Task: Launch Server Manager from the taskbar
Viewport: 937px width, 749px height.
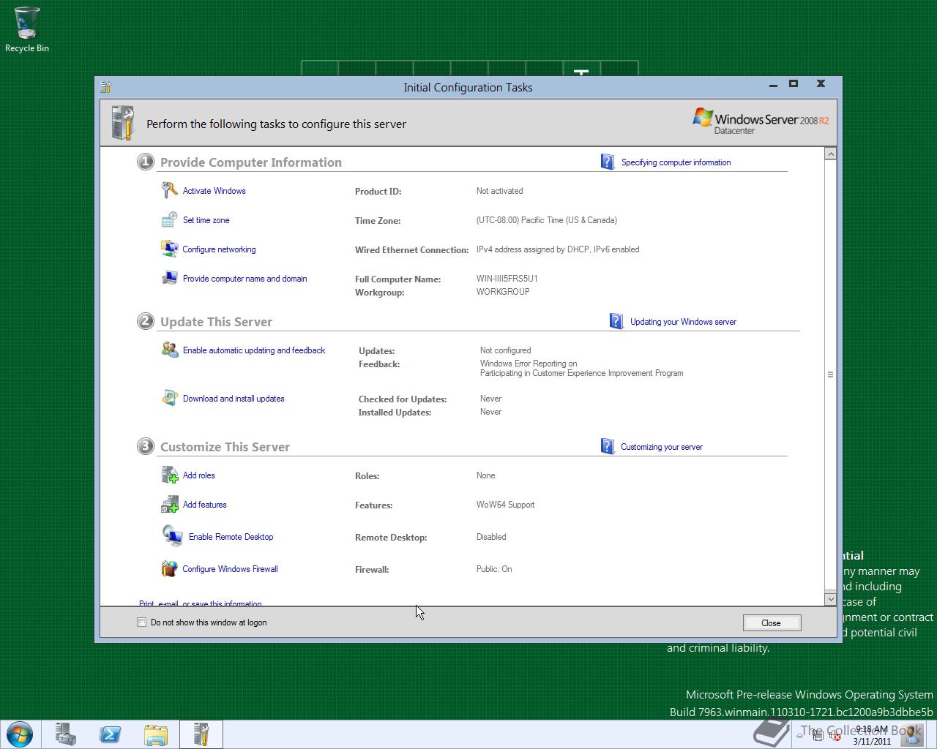Action: tap(66, 734)
